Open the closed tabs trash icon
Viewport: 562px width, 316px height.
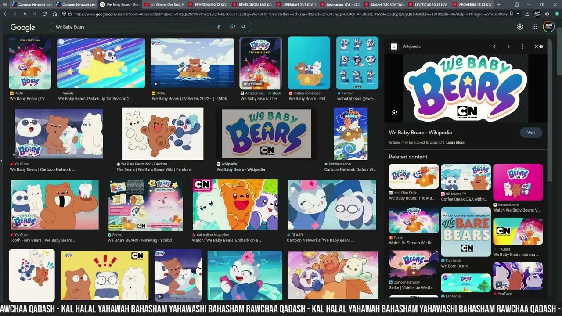[x=517, y=4]
